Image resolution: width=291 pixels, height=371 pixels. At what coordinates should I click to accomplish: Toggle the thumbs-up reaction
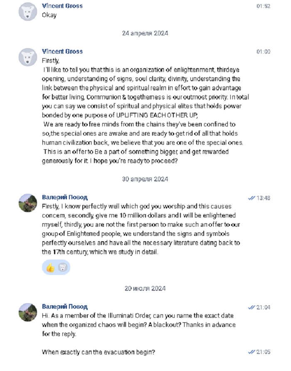(50, 268)
